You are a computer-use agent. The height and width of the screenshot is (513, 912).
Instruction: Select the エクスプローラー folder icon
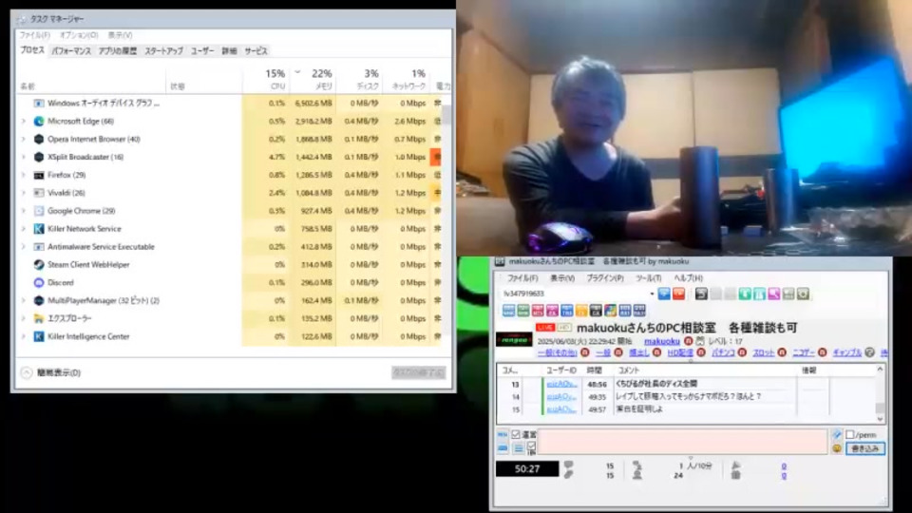click(39, 319)
